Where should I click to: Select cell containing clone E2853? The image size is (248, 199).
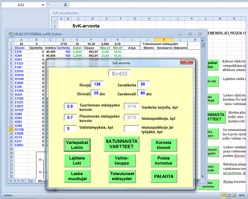click(21, 145)
